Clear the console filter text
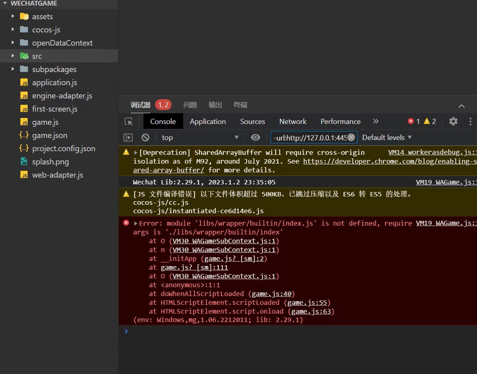Image resolution: width=477 pixels, height=374 pixels. tap(351, 137)
